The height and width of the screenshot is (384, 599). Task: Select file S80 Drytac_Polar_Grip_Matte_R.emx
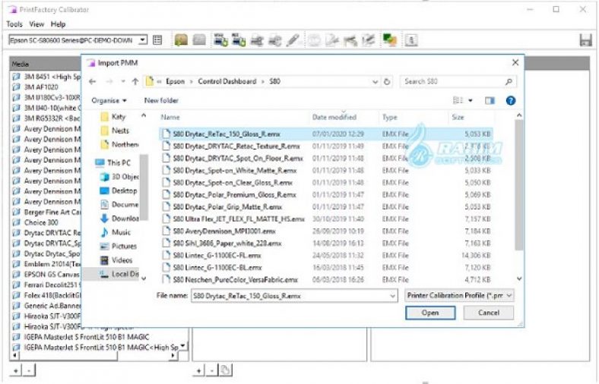326,206
